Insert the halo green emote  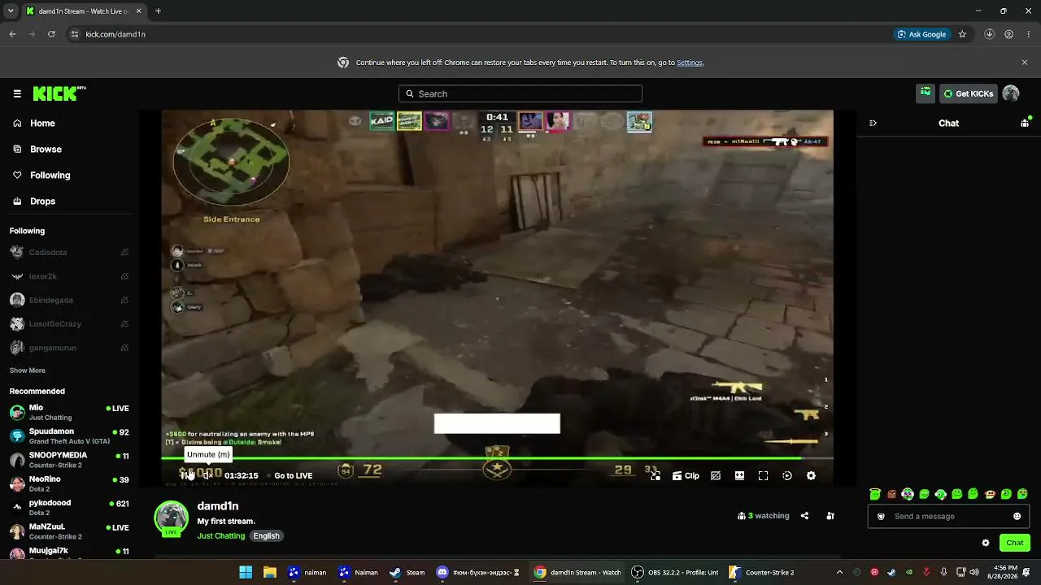(875, 494)
